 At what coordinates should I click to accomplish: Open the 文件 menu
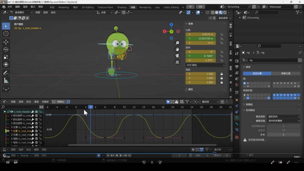pos(10,7)
